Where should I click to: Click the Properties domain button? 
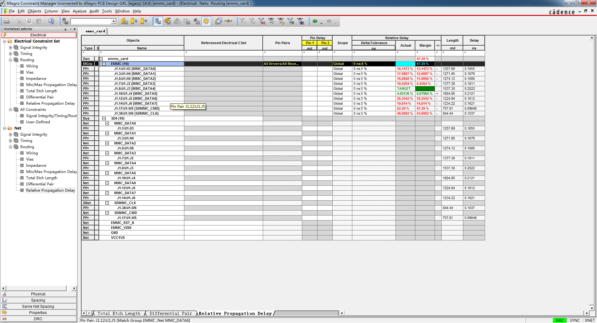pos(39,313)
